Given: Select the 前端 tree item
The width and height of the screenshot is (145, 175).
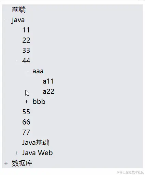Looking at the screenshot, I should pyautogui.click(x=19, y=10).
